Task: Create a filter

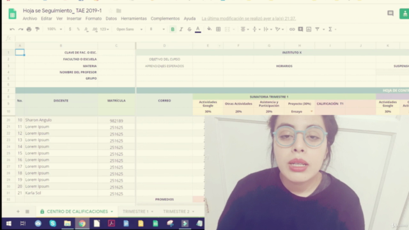Action: pos(317,29)
